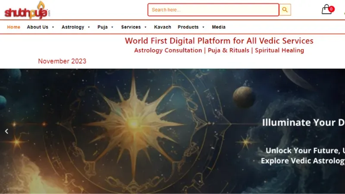Screen dimensions: 345x194
Task: Open the Services menu
Action: pyautogui.click(x=131, y=27)
